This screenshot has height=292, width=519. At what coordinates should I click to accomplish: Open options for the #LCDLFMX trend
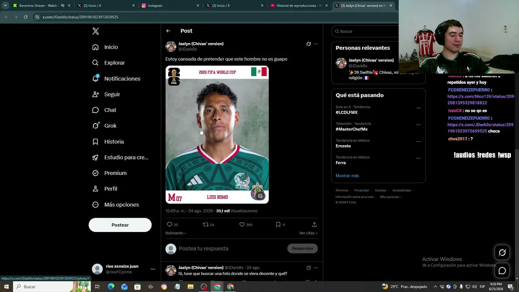(418, 108)
